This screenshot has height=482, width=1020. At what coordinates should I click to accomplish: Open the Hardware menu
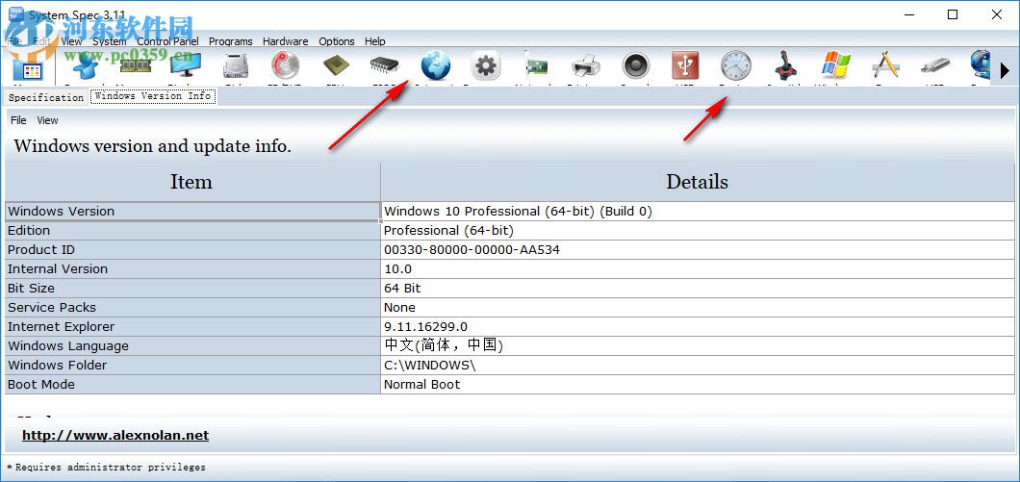pyautogui.click(x=286, y=41)
